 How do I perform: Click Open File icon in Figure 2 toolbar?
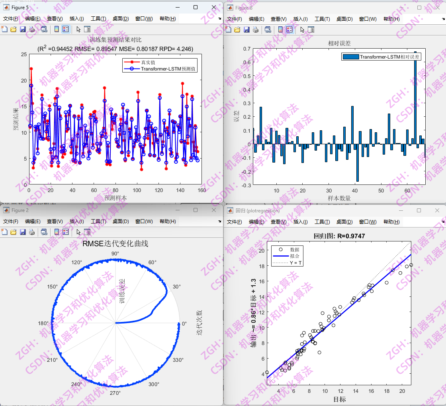pyautogui.click(x=14, y=232)
